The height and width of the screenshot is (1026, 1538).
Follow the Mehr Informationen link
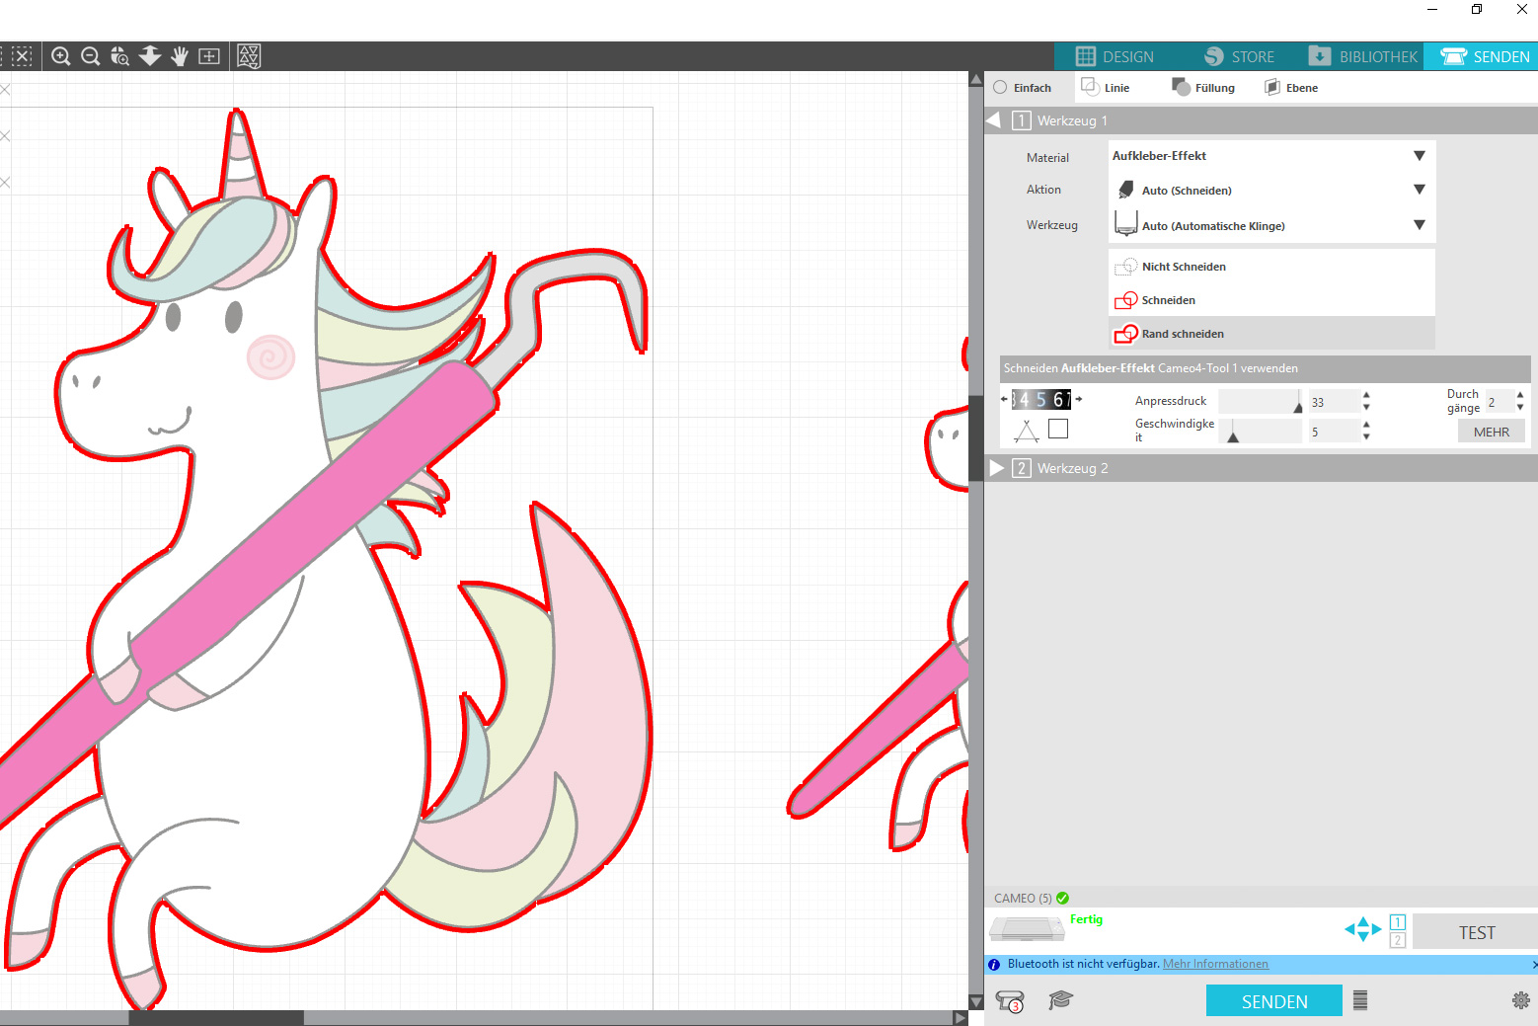pos(1215,964)
